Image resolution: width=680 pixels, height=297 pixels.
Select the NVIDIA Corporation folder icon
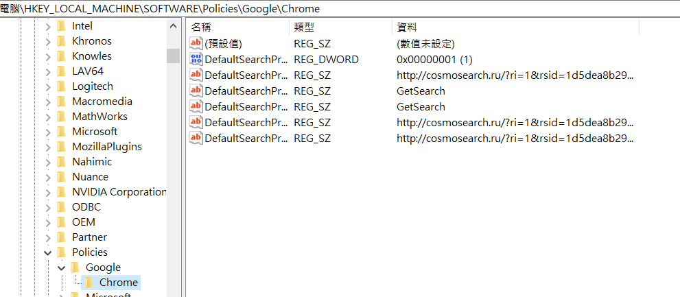(x=62, y=192)
